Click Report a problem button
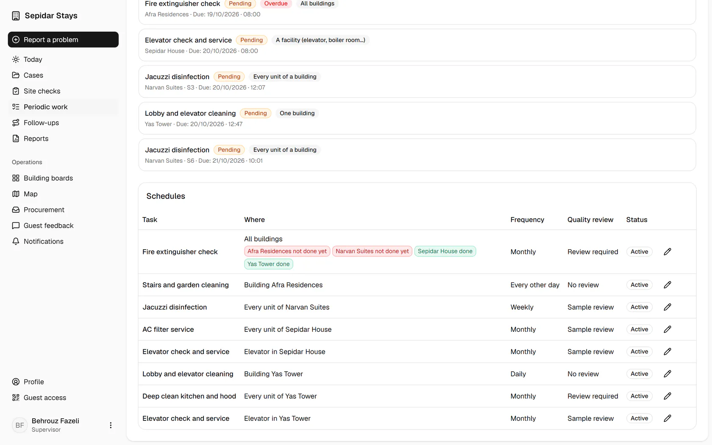This screenshot has height=445, width=712. pos(63,39)
